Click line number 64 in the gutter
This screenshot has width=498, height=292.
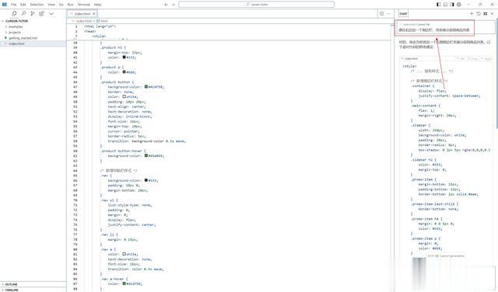(x=75, y=171)
